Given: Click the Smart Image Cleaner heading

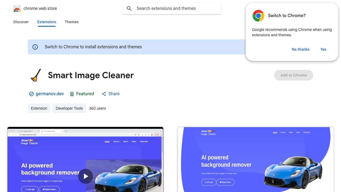Looking at the screenshot, I should (x=91, y=75).
